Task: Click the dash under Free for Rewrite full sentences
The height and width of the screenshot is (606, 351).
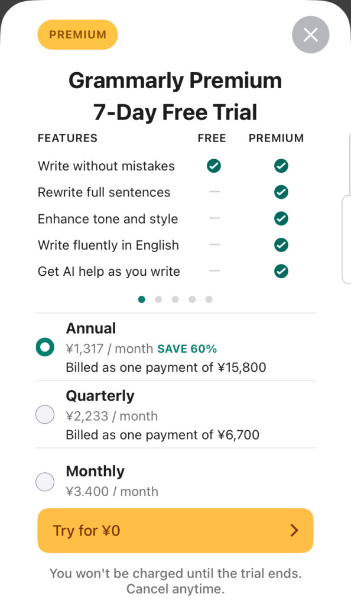Action: [x=213, y=192]
